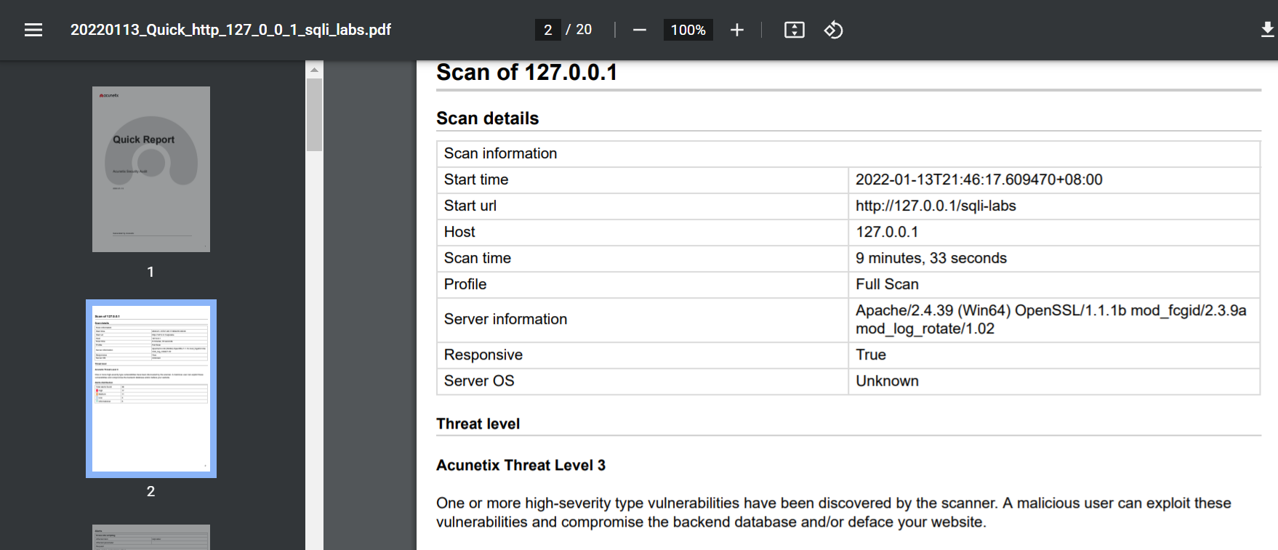Toggle the sidebar hamburger menu
The width and height of the screenshot is (1278, 550).
click(x=33, y=30)
